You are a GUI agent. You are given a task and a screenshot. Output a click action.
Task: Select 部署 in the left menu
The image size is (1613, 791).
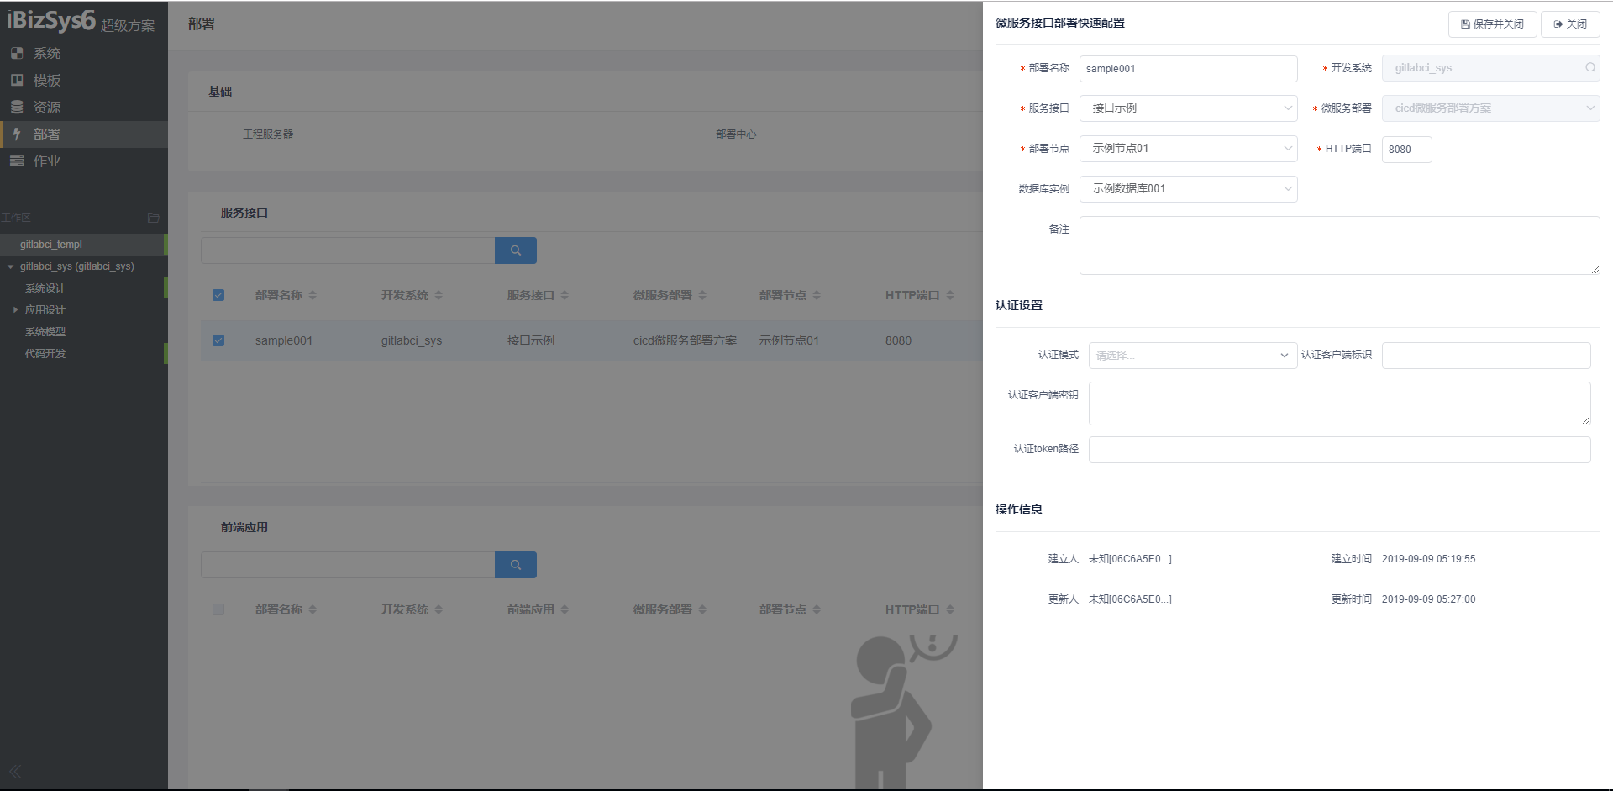click(x=47, y=134)
